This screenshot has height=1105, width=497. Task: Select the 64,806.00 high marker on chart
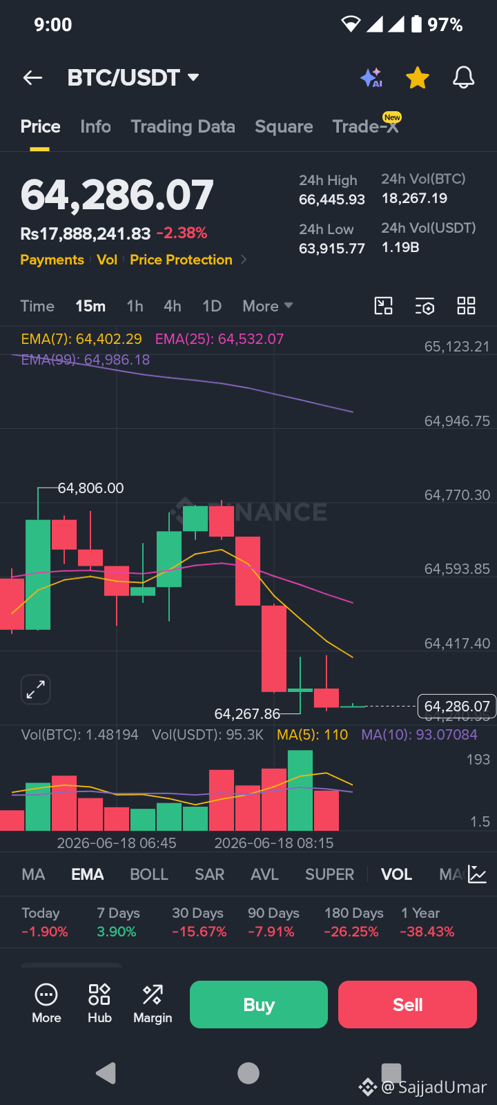coord(90,488)
